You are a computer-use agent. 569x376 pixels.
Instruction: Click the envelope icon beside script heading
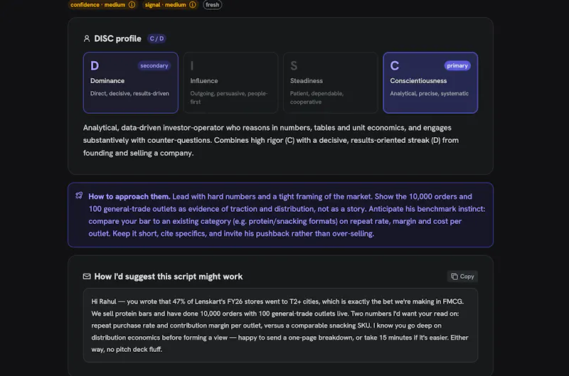[x=87, y=276]
